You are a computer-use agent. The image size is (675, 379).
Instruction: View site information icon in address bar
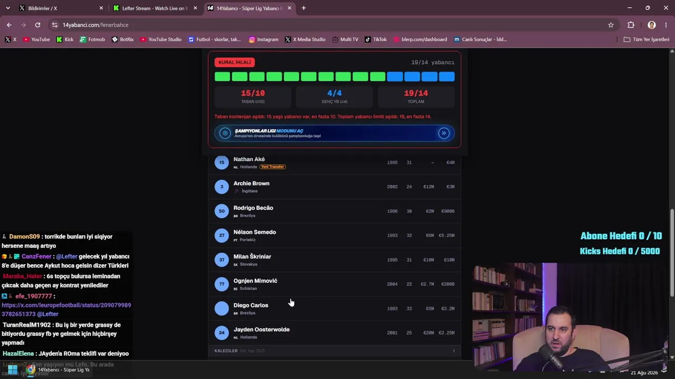tap(55, 25)
